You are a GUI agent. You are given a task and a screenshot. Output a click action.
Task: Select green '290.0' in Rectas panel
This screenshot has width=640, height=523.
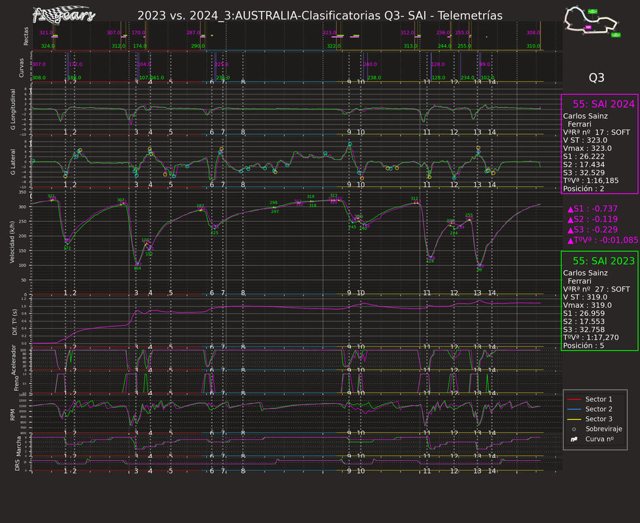coord(198,46)
